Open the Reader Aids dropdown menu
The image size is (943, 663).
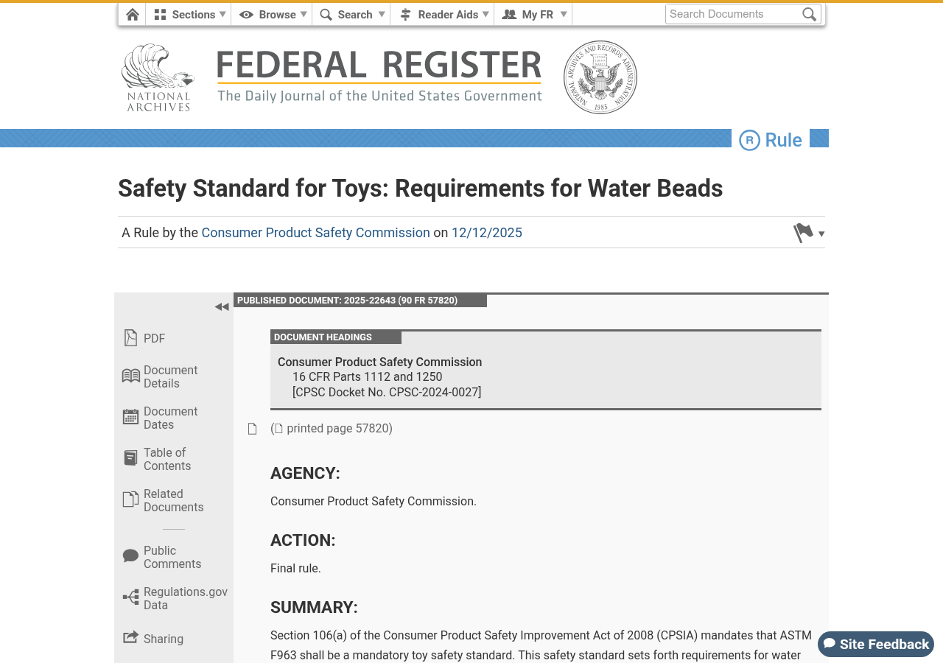pos(442,15)
